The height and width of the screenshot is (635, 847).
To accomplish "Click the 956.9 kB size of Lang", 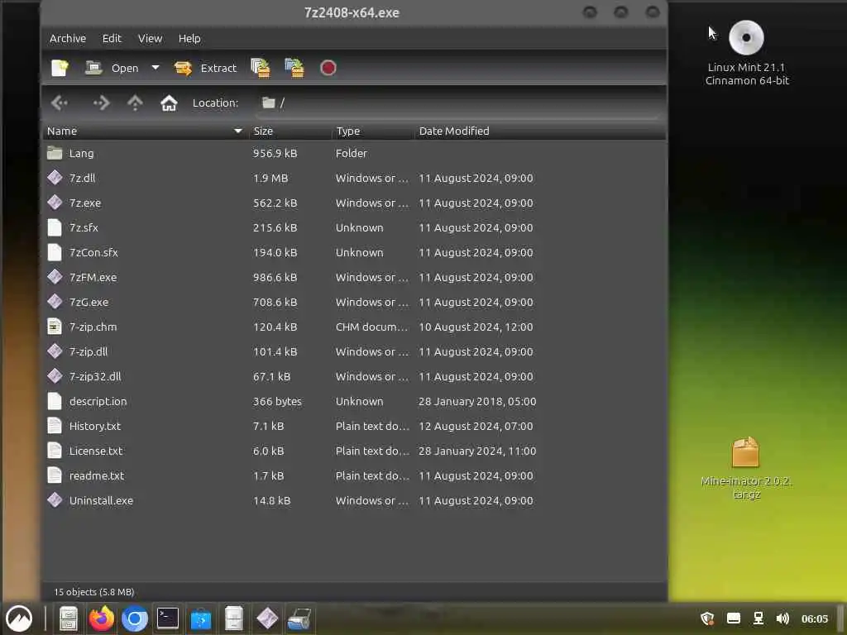I will [275, 153].
